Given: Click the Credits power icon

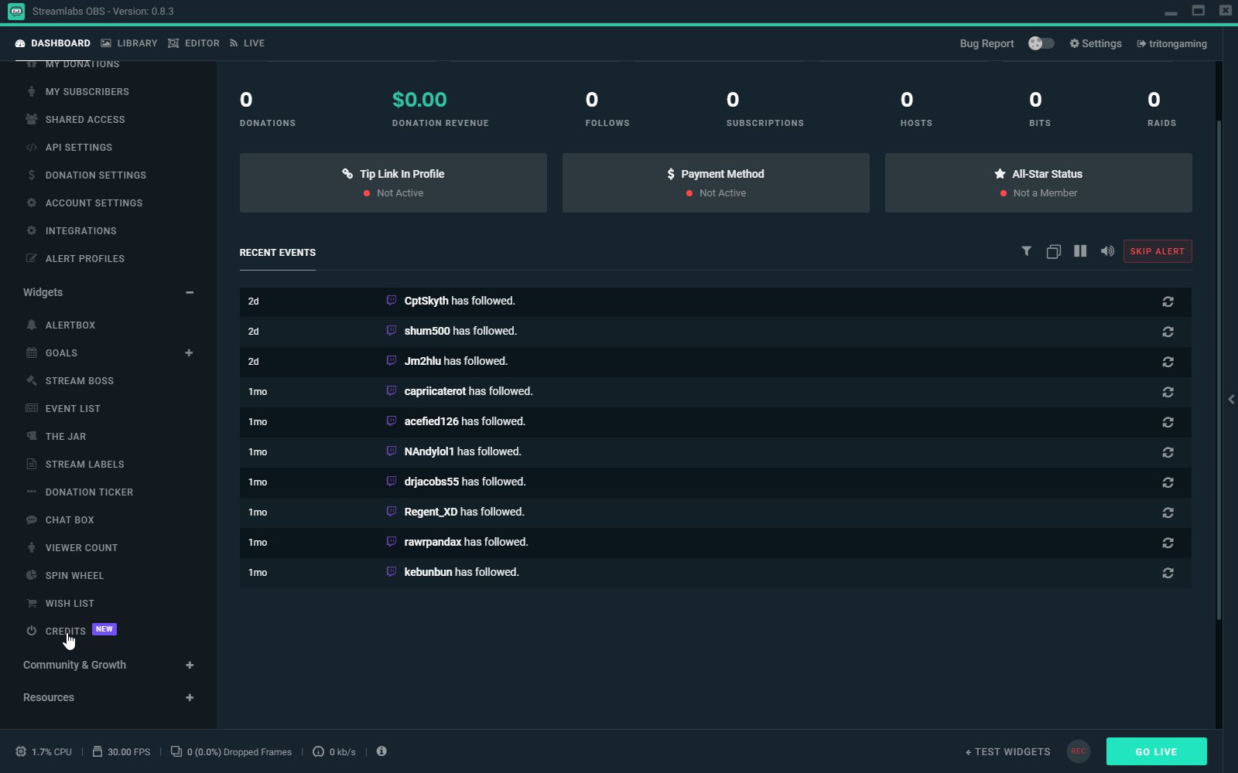Looking at the screenshot, I should click(31, 631).
